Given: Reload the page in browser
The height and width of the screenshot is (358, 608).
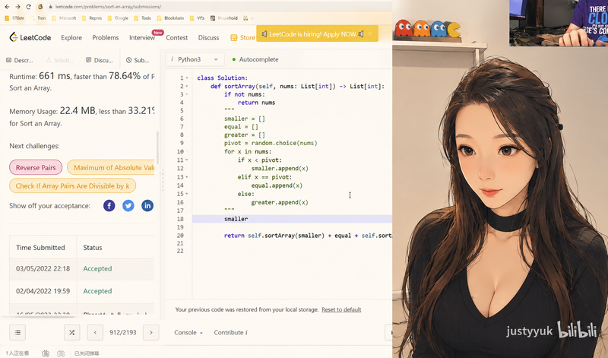Looking at the screenshot, I should click(x=28, y=7).
